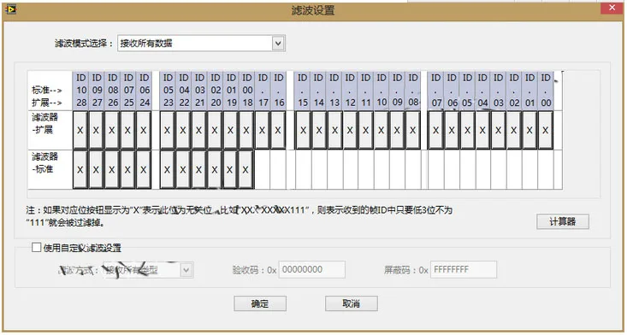This screenshot has height=335, width=627.
Task: Toggle standard filter bit ID 10
Action: point(80,170)
